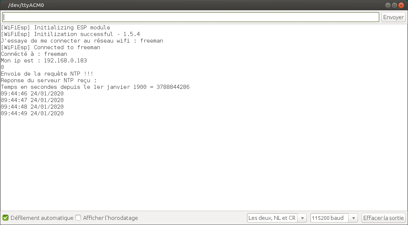The image size is (408, 225).
Task: Click the "[WiFiEsp] Connected to freeman" line
Action: click(x=50, y=47)
